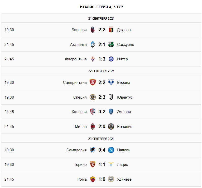Click the Atalanta team logo

pos(93,45)
